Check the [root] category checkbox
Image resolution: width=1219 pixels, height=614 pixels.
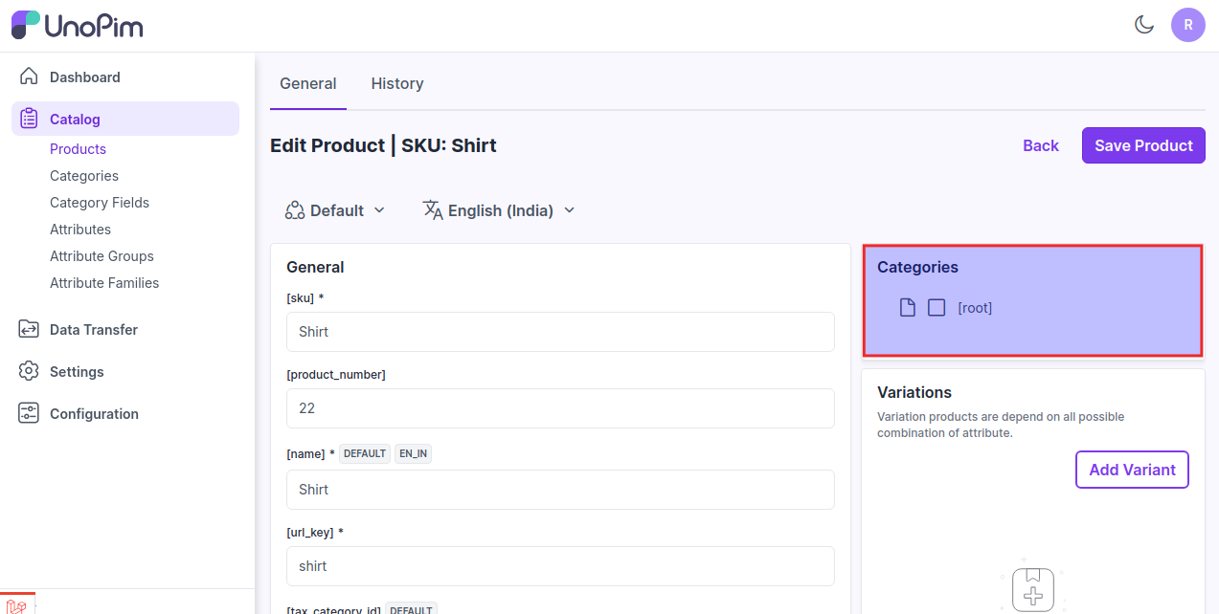click(937, 307)
